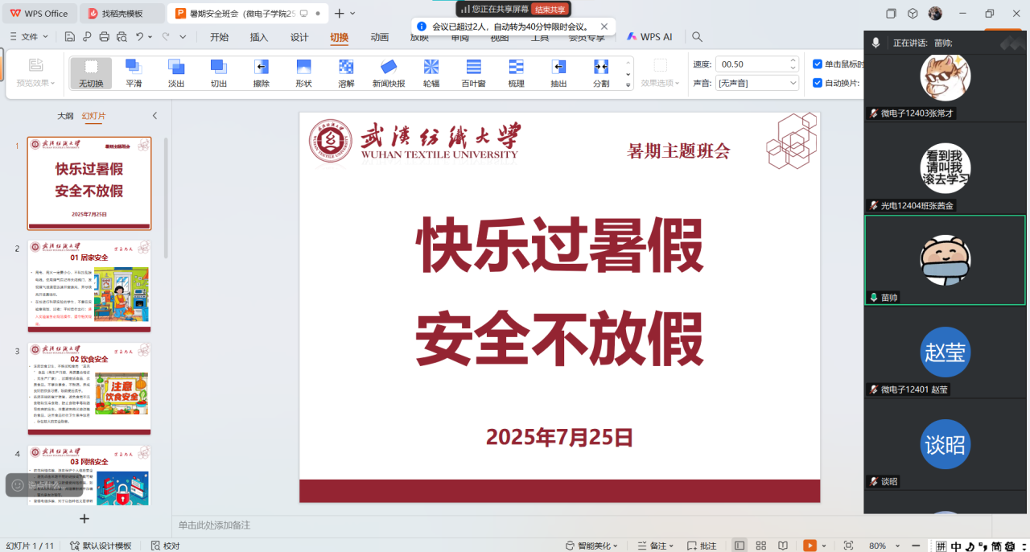Image resolution: width=1030 pixels, height=552 pixels.
Task: Start slideshow with the orange play button
Action: tap(810, 546)
